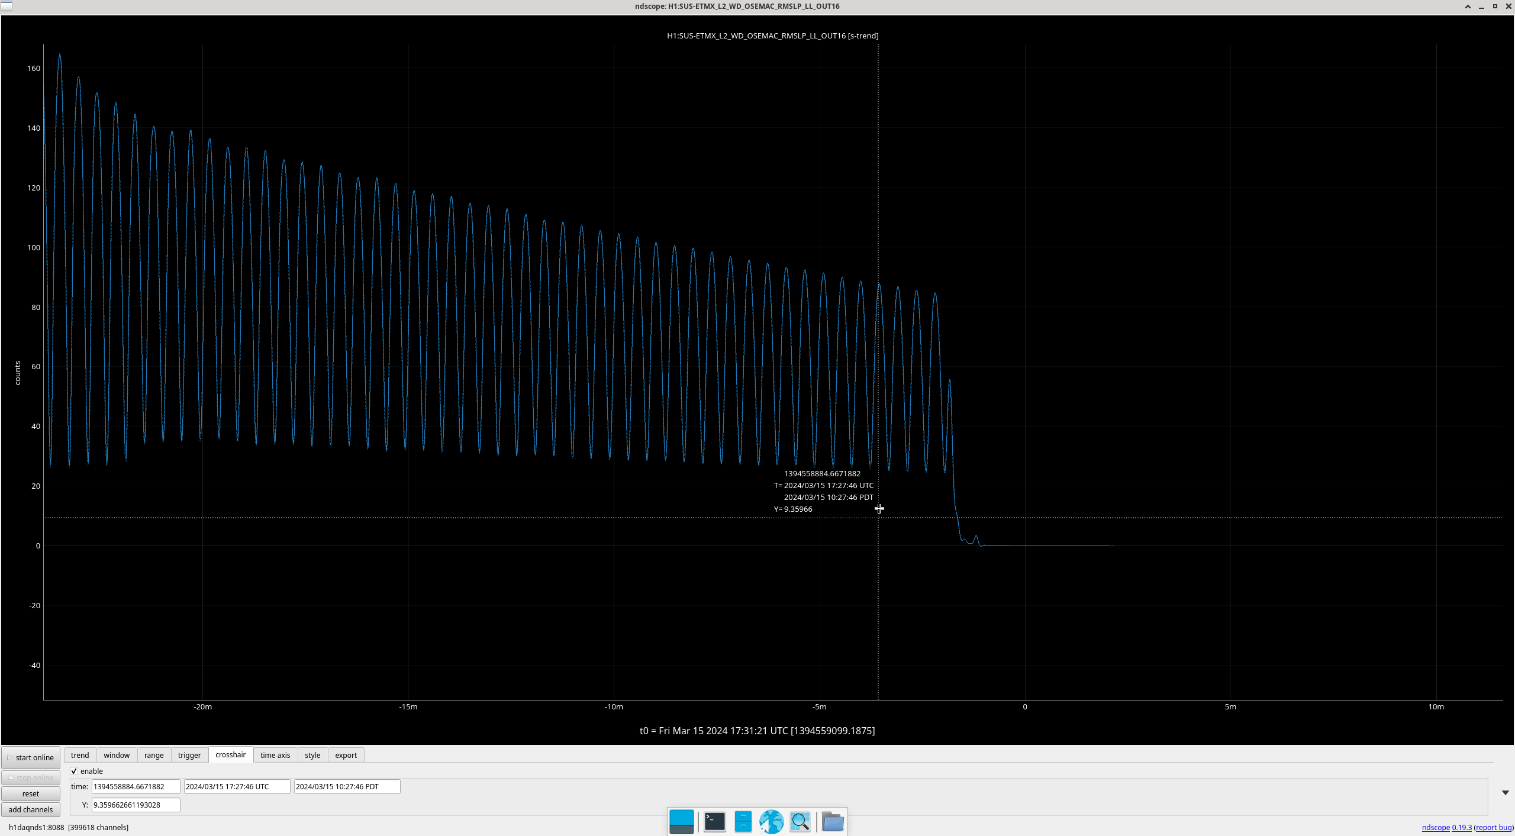
Task: Open the time axis tab
Action: click(275, 755)
